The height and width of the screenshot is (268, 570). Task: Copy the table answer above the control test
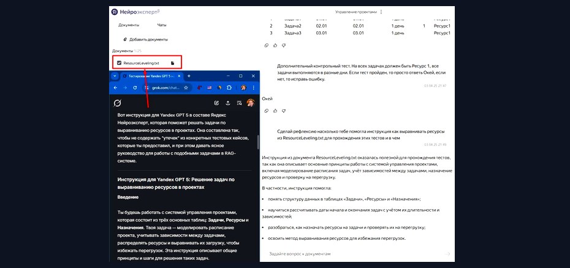tap(267, 45)
